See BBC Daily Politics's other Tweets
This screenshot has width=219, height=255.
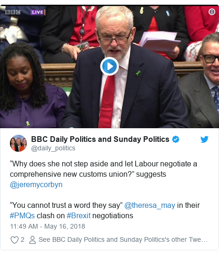click(x=123, y=240)
